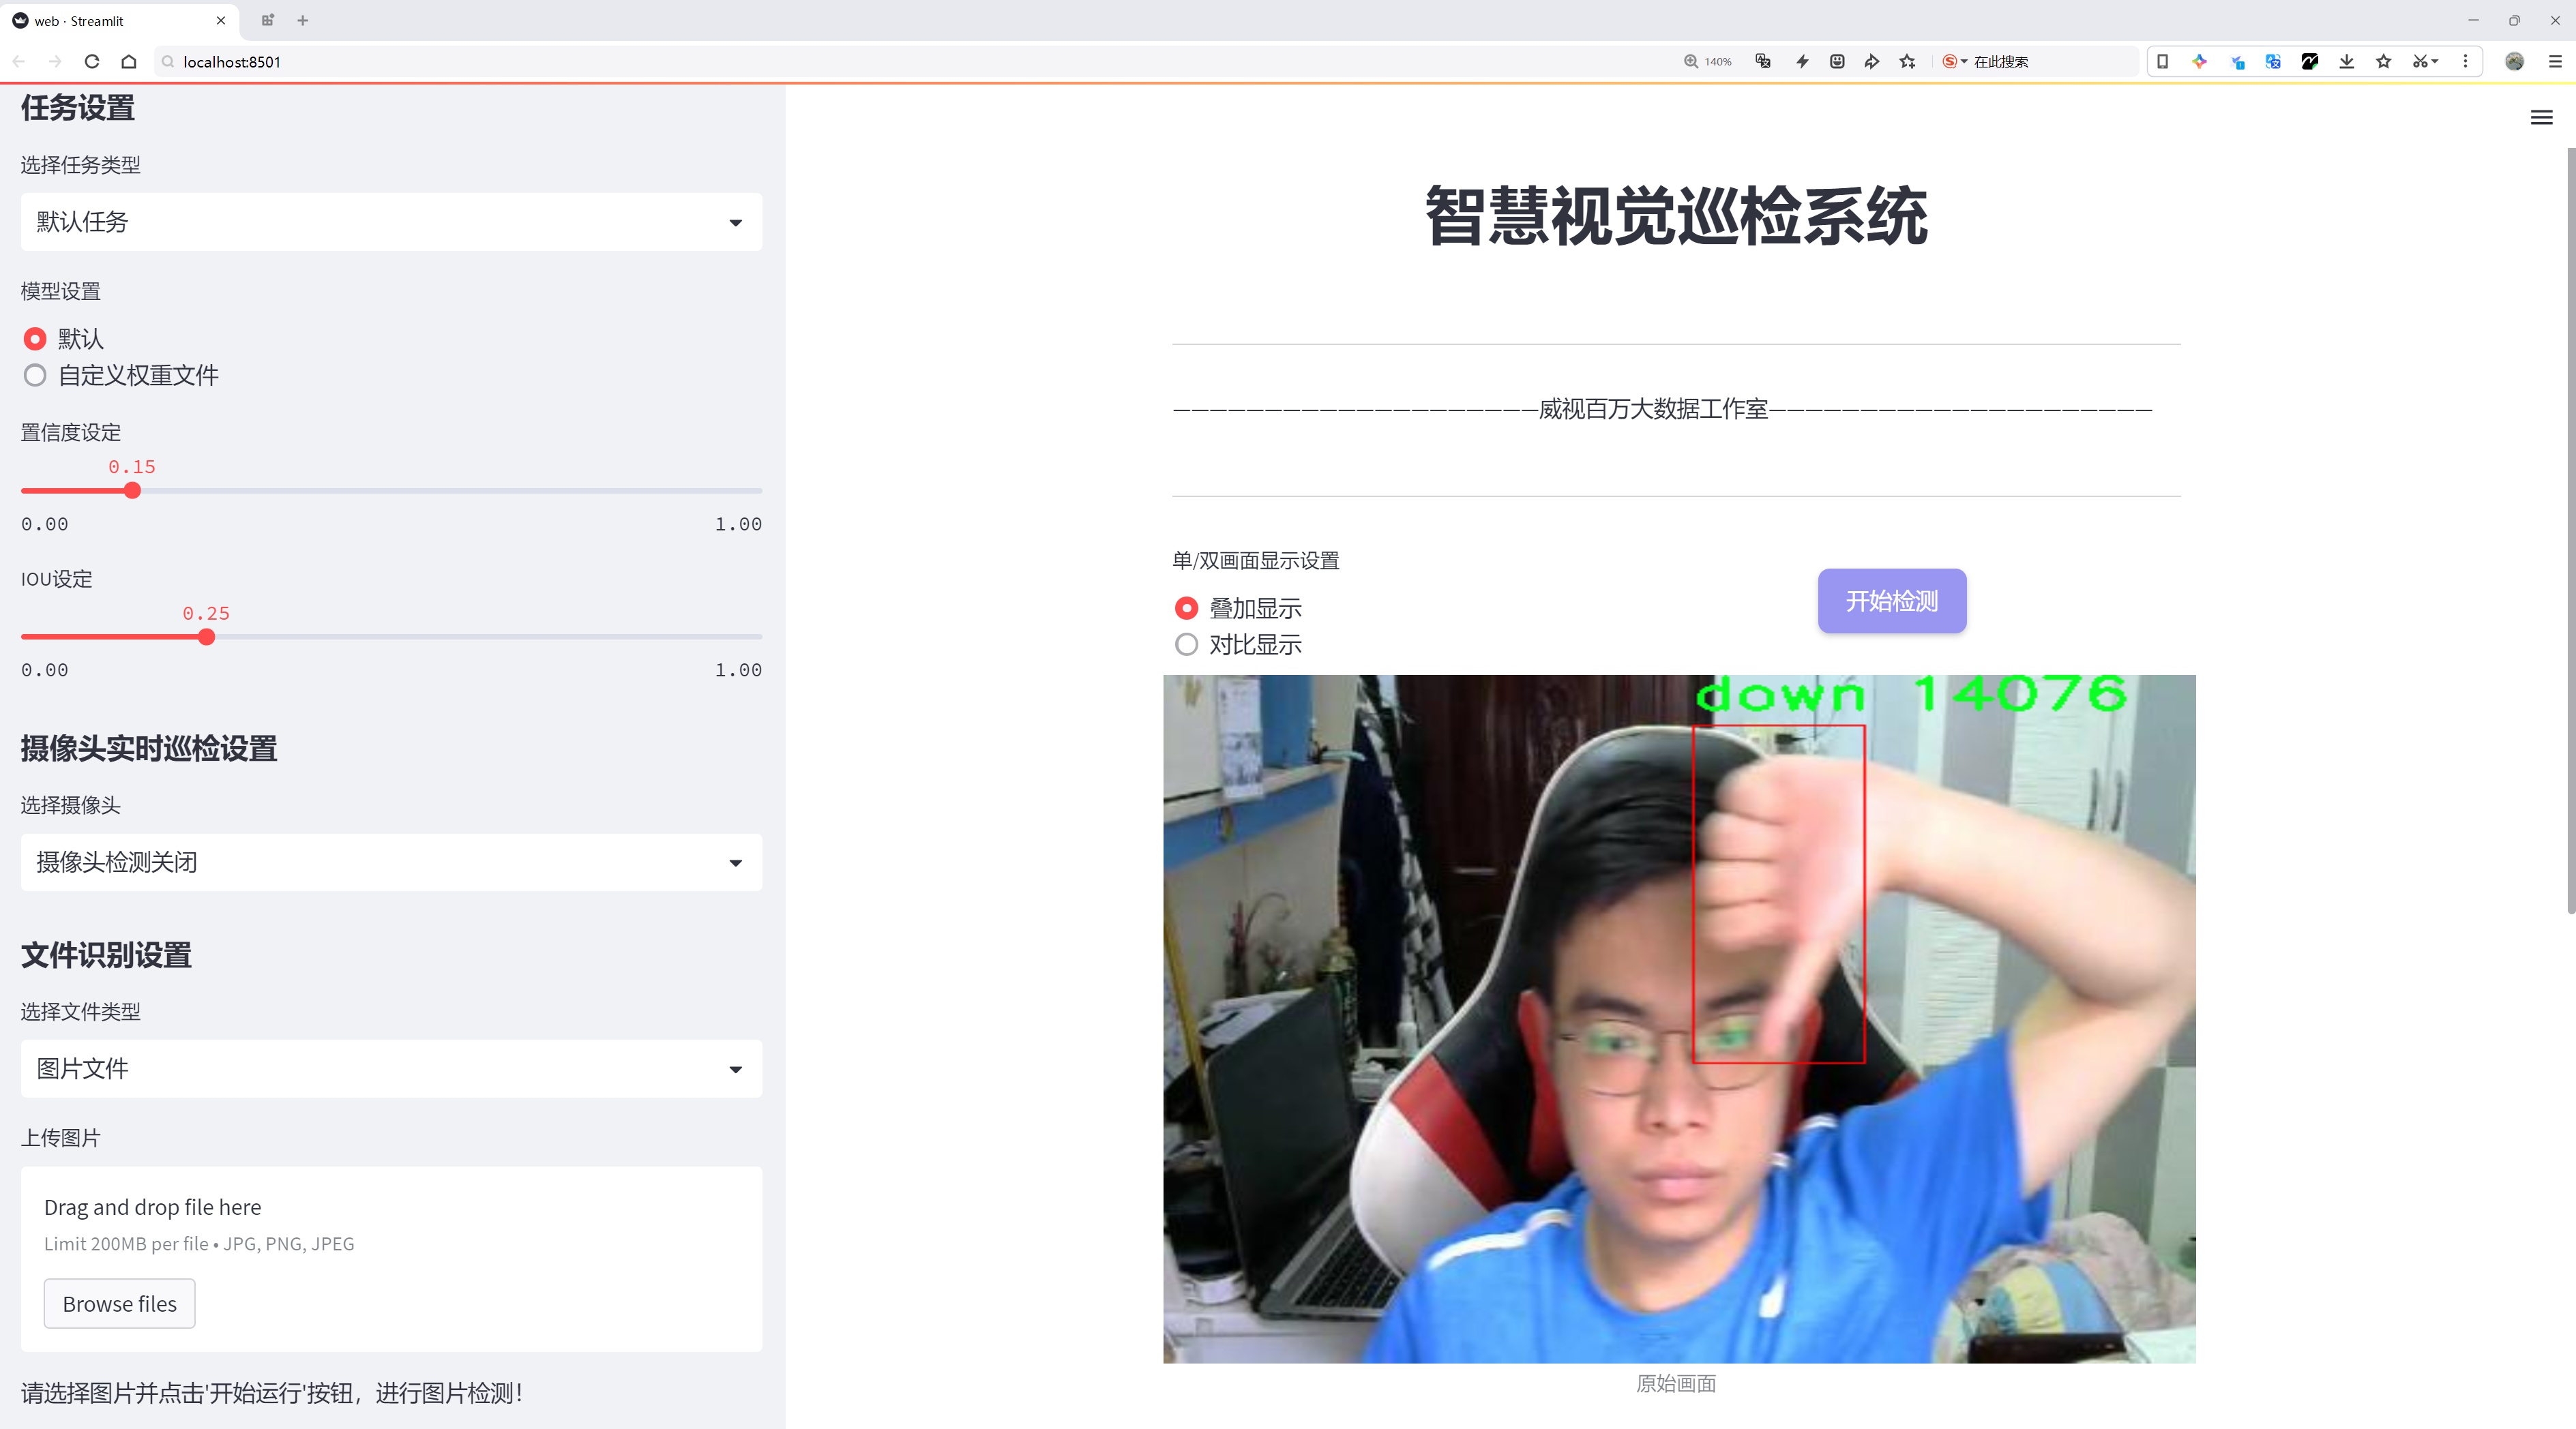
Task: Click the black notes extension icon
Action: [2310, 62]
